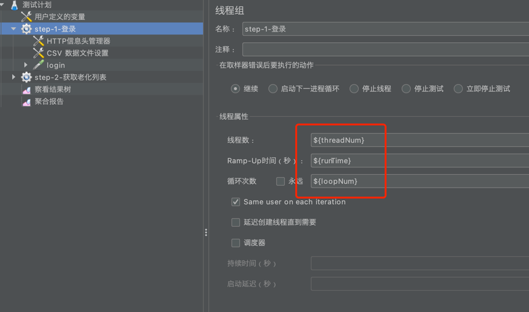529x312 pixels.
Task: Choose the 立即停止测试 radio option
Action: pyautogui.click(x=458, y=89)
